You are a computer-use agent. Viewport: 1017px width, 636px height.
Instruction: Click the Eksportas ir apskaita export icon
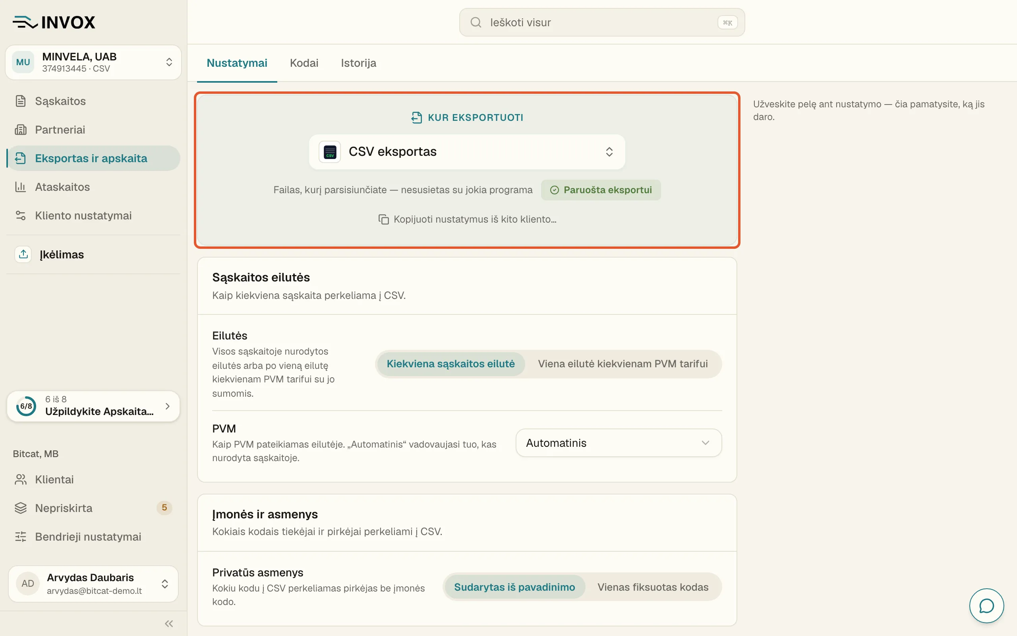click(21, 158)
